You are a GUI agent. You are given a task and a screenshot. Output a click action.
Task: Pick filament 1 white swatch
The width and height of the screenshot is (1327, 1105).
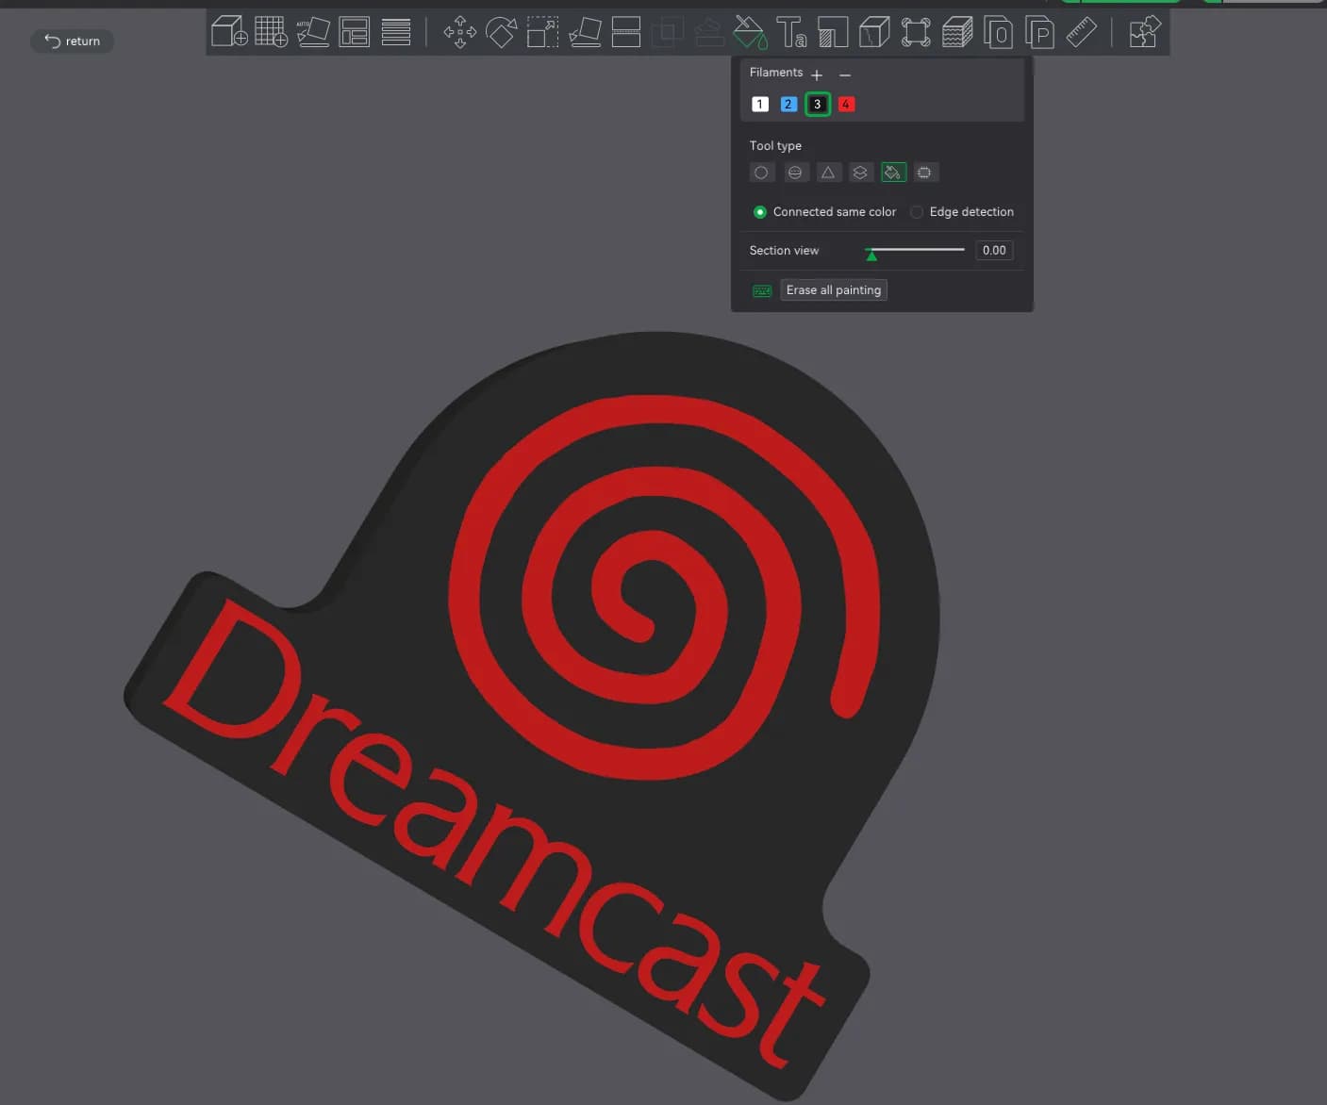click(x=760, y=104)
